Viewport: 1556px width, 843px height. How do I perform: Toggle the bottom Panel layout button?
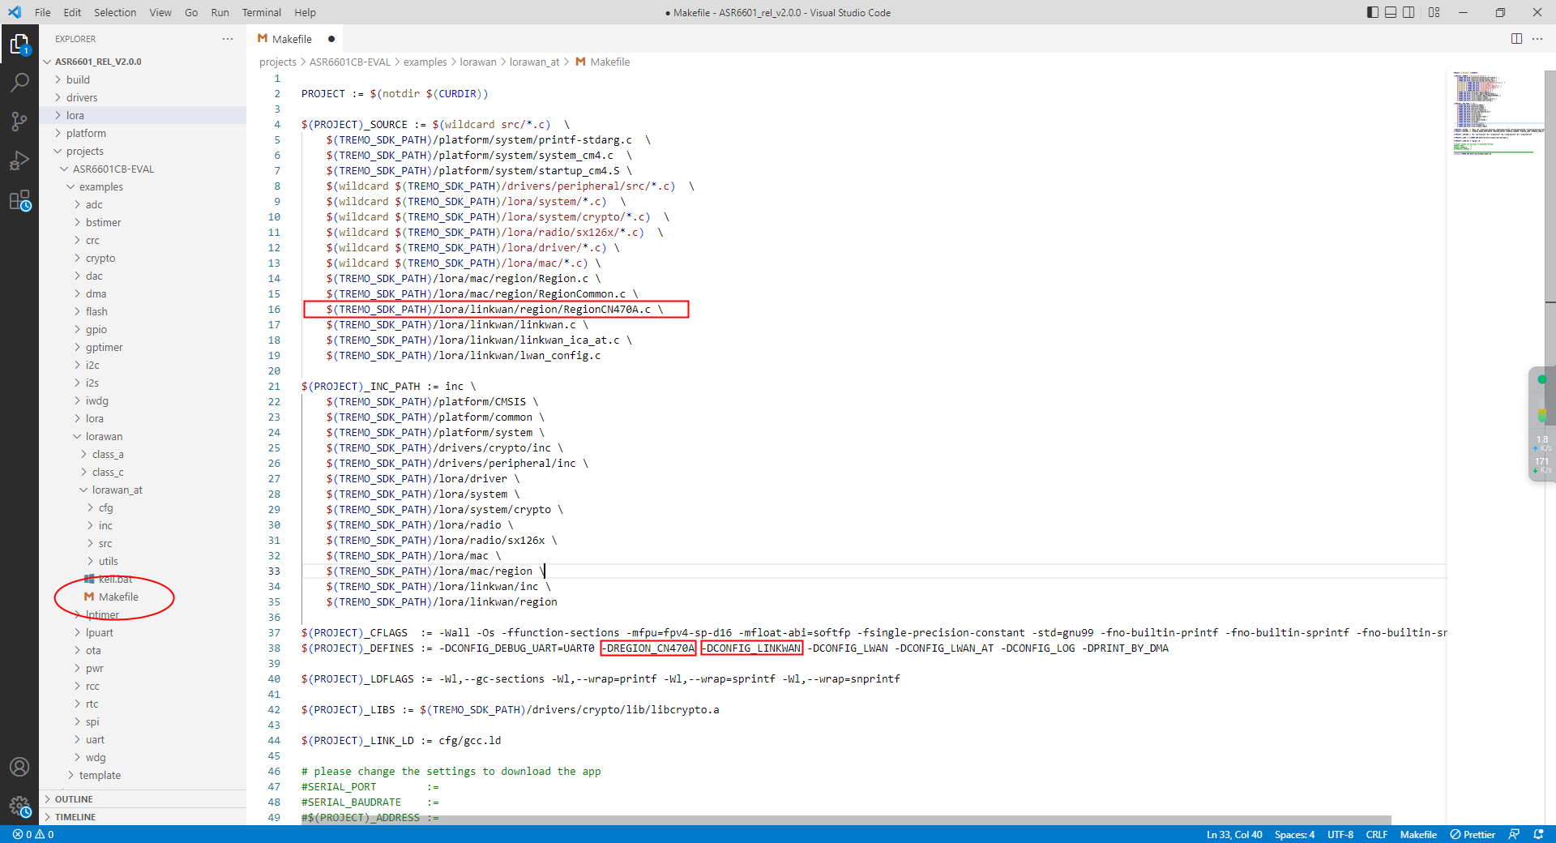tap(1391, 12)
